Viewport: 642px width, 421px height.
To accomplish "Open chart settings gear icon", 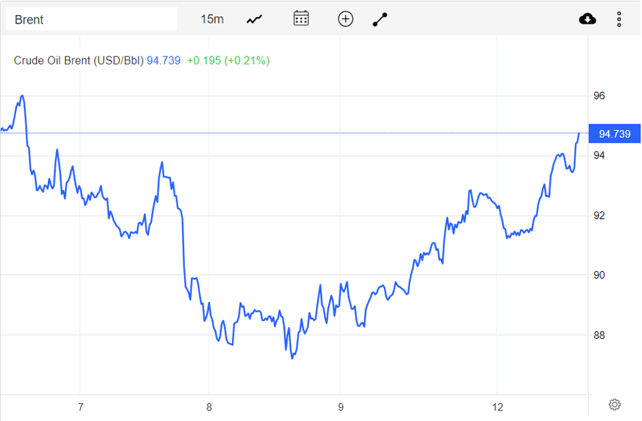I will coord(614,404).
